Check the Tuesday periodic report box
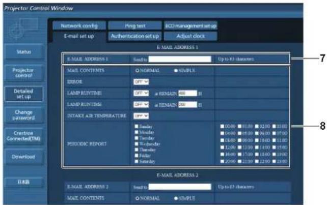Viewport: 327px width, 205px height. [137, 138]
